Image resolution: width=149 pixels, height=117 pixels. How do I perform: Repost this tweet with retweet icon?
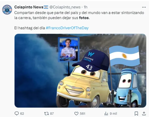[x=46, y=113]
